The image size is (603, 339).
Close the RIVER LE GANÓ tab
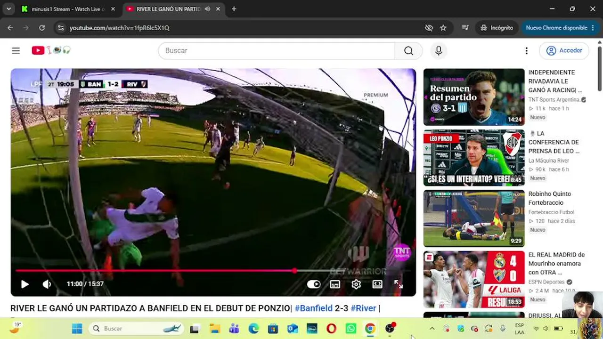[x=219, y=9]
